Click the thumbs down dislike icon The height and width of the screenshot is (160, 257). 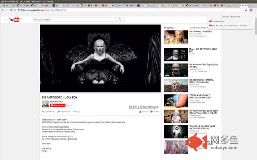pyautogui.click(x=151, y=112)
